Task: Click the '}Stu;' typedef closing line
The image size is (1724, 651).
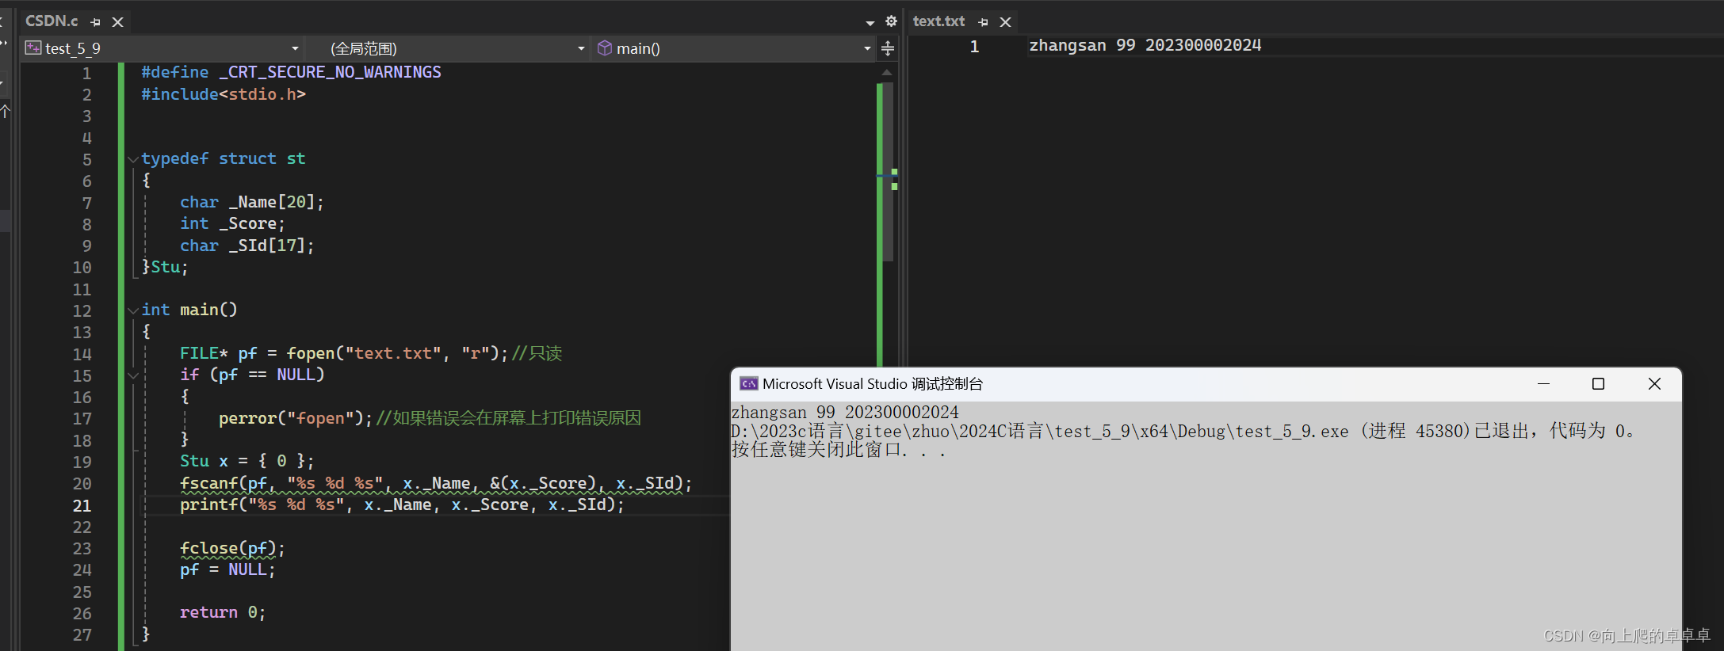Action: coord(165,267)
